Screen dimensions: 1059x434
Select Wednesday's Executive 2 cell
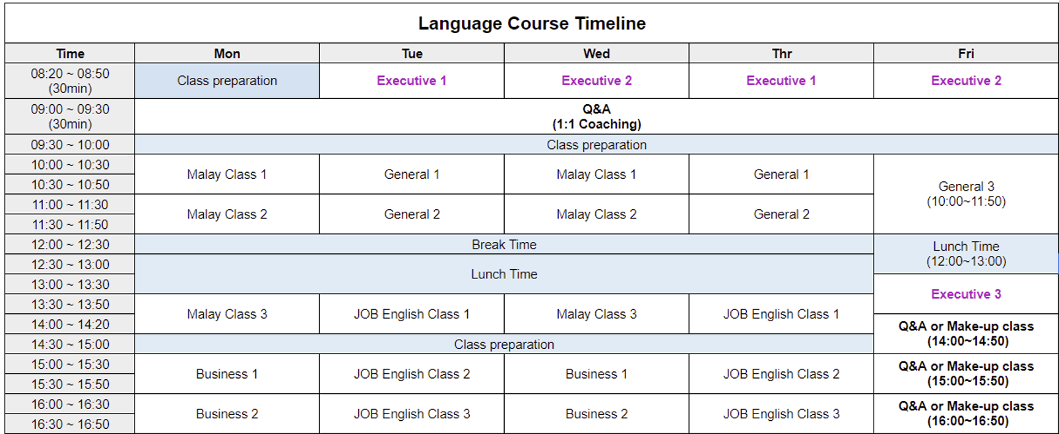point(596,81)
